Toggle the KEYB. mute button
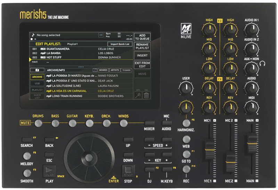Viewport: 278px width, 190px height. click(89, 123)
